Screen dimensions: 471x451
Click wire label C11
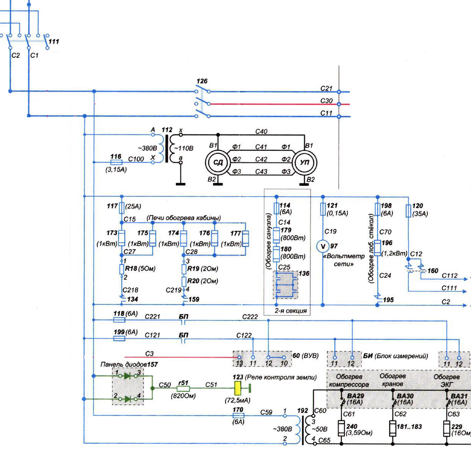(x=326, y=113)
